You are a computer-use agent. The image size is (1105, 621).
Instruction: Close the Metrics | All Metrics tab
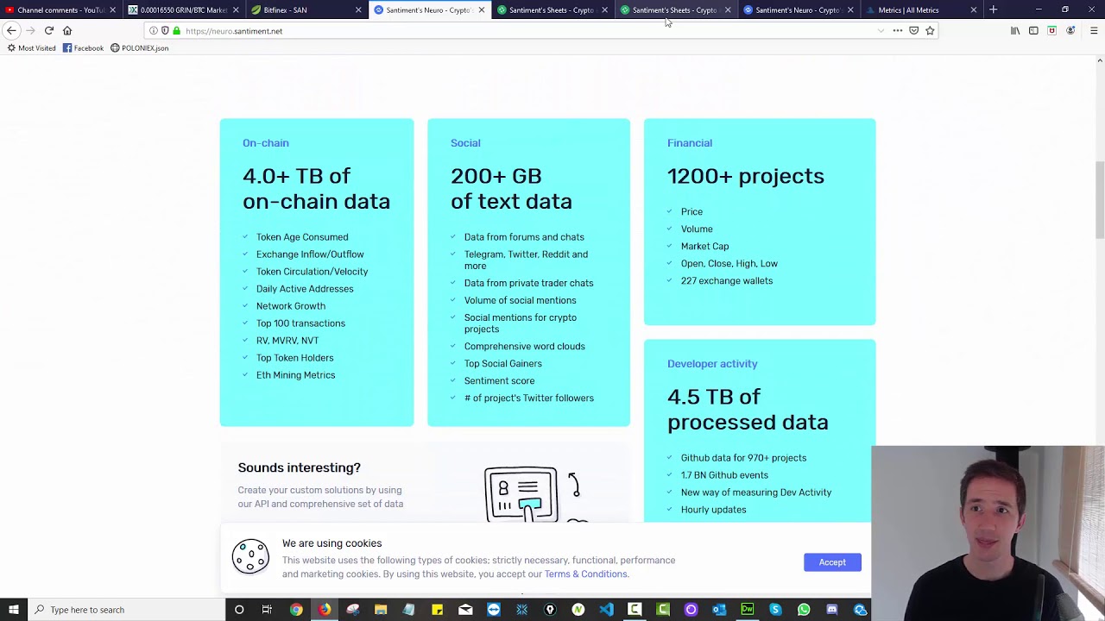point(974,9)
